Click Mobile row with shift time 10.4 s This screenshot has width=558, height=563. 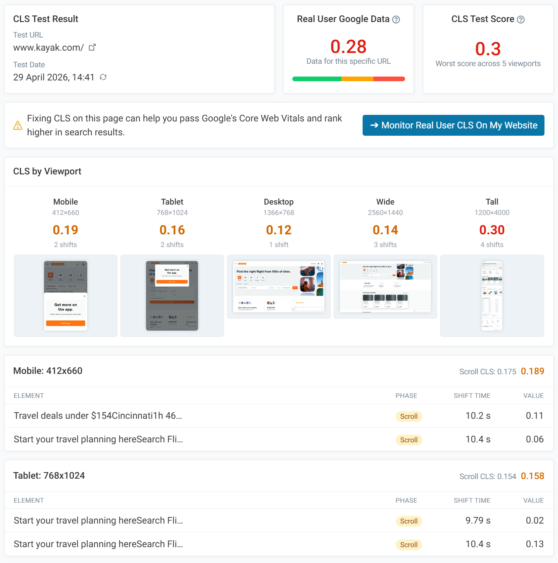point(279,439)
